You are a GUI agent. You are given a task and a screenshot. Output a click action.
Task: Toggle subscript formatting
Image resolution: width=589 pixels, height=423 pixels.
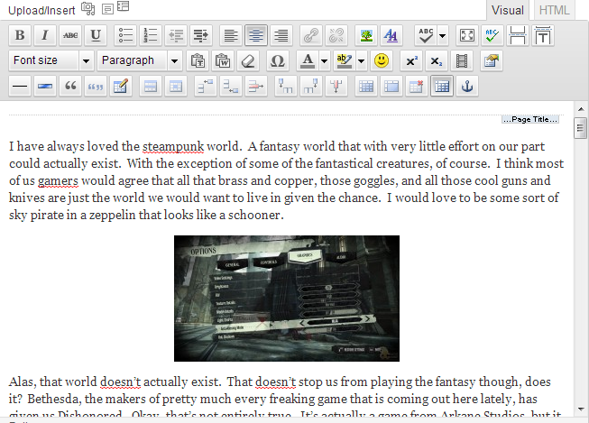437,60
